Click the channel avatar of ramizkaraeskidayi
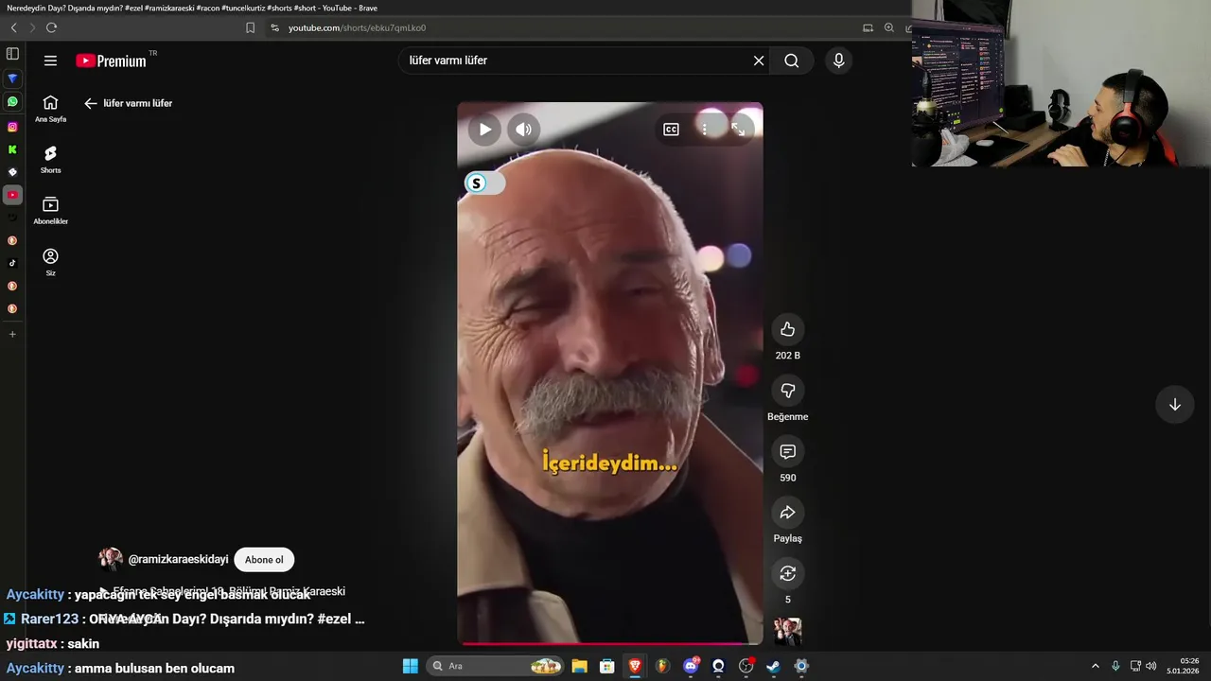Viewport: 1211px width, 681px height. 111,559
